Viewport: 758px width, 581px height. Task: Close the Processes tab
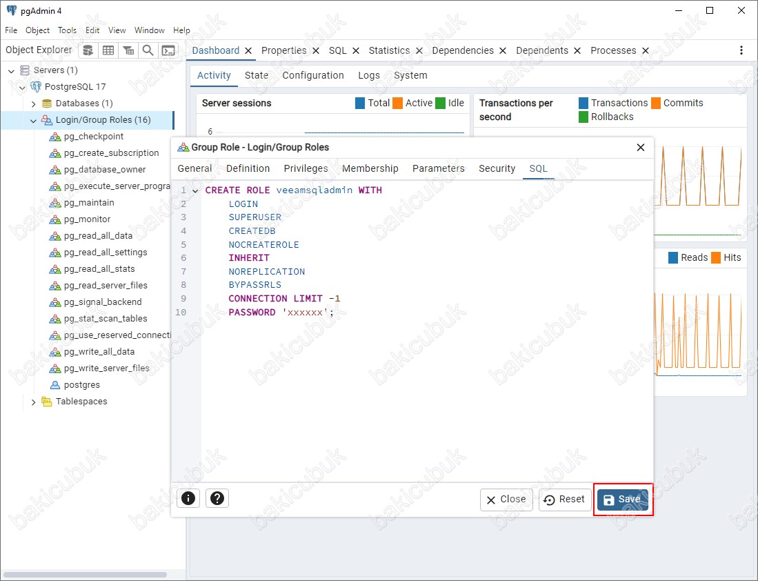[646, 51]
